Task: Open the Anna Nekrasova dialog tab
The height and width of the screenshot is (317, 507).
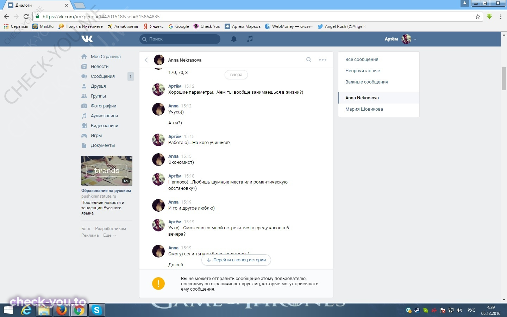Action: [379, 98]
